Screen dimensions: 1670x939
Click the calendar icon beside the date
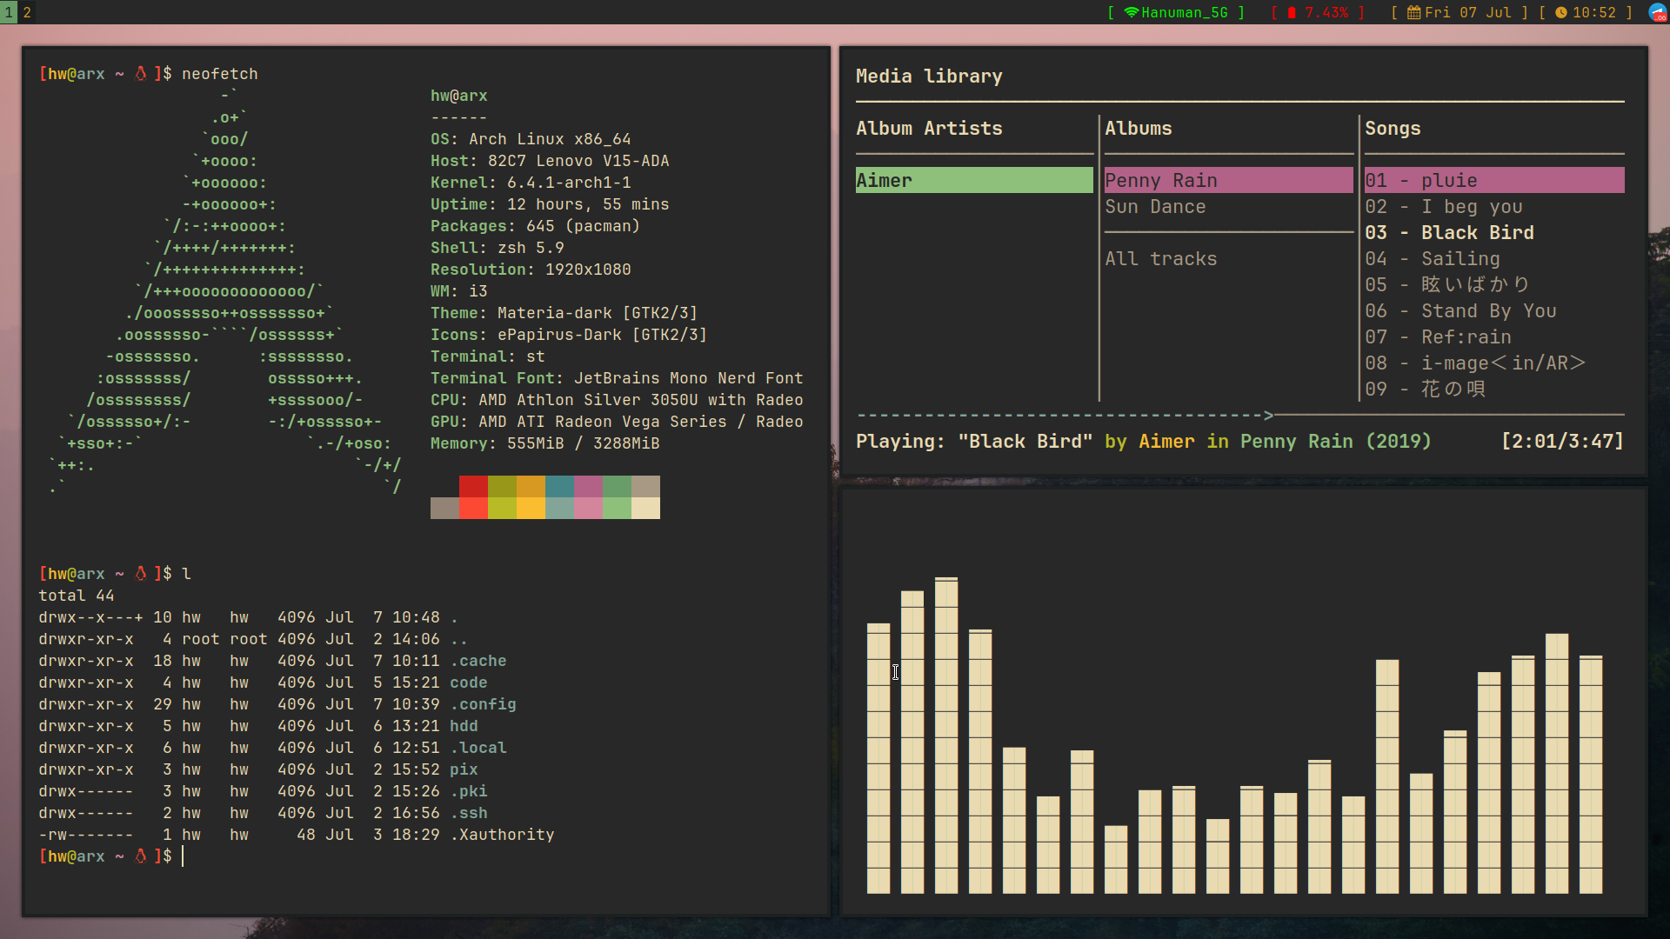(1414, 12)
